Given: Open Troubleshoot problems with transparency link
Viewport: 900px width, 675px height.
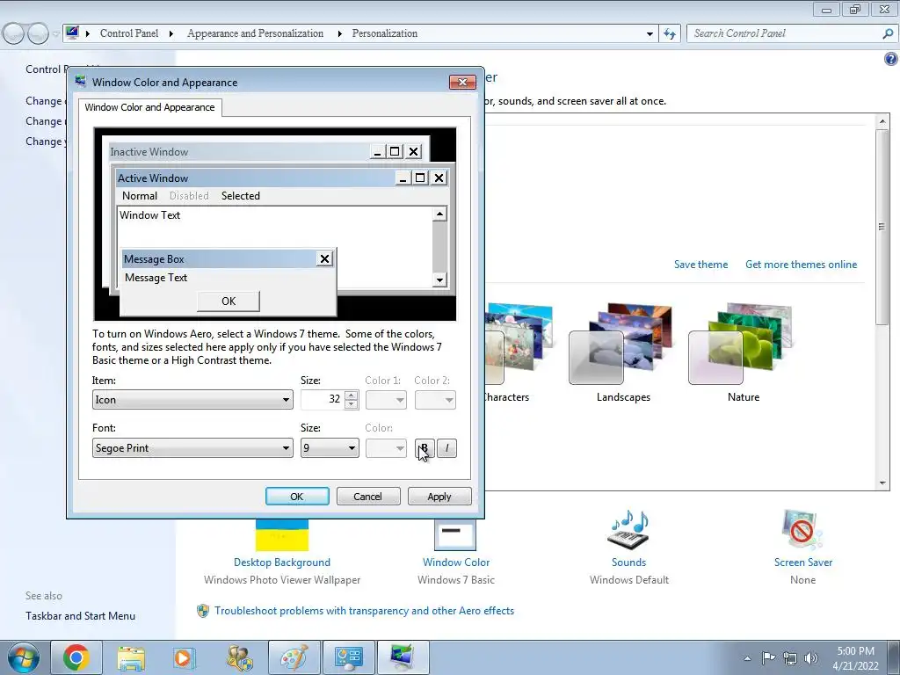Looking at the screenshot, I should click(x=364, y=611).
